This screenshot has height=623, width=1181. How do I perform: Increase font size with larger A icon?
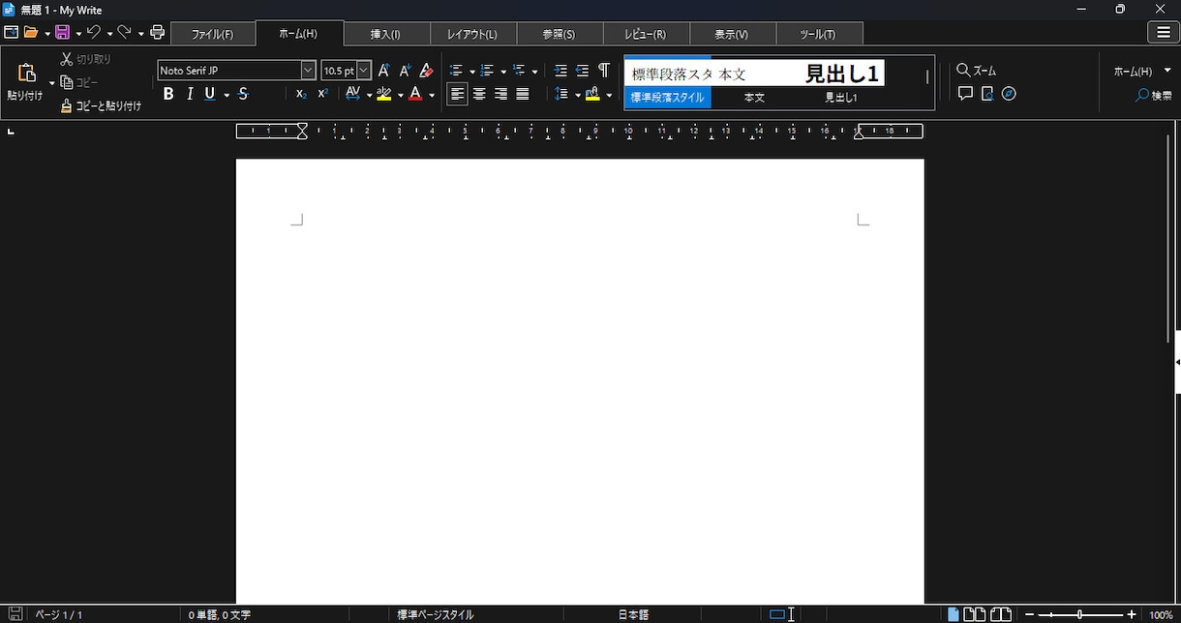tap(383, 71)
